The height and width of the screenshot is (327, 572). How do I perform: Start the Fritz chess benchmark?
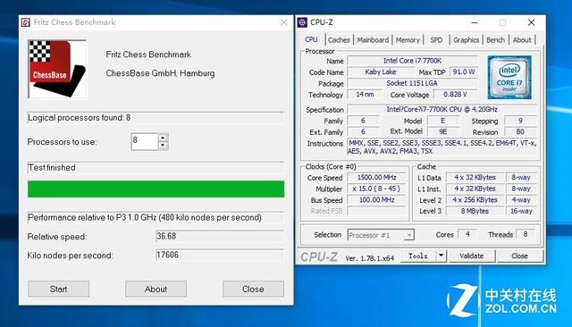(58, 289)
